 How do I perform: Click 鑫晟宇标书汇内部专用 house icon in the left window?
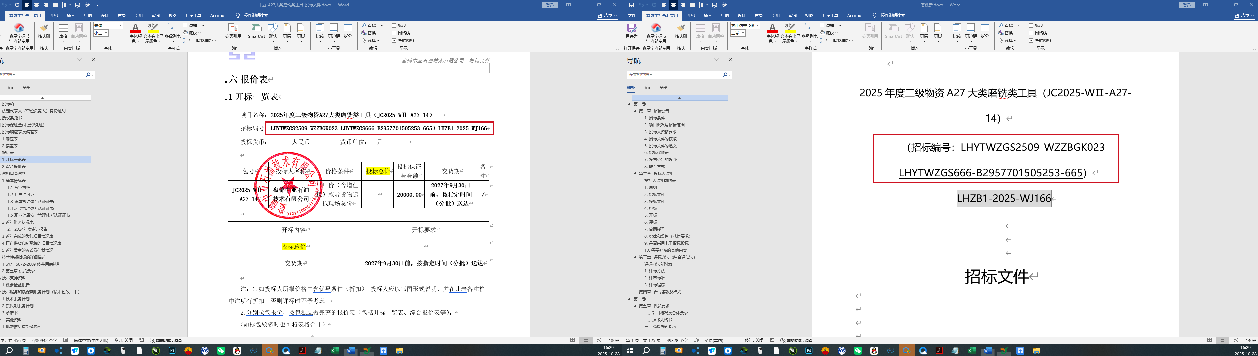19,33
